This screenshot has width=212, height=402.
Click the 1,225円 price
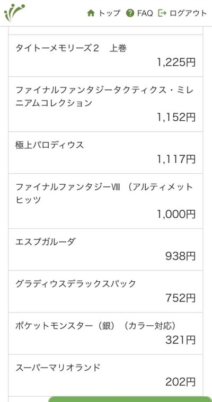[x=176, y=62]
